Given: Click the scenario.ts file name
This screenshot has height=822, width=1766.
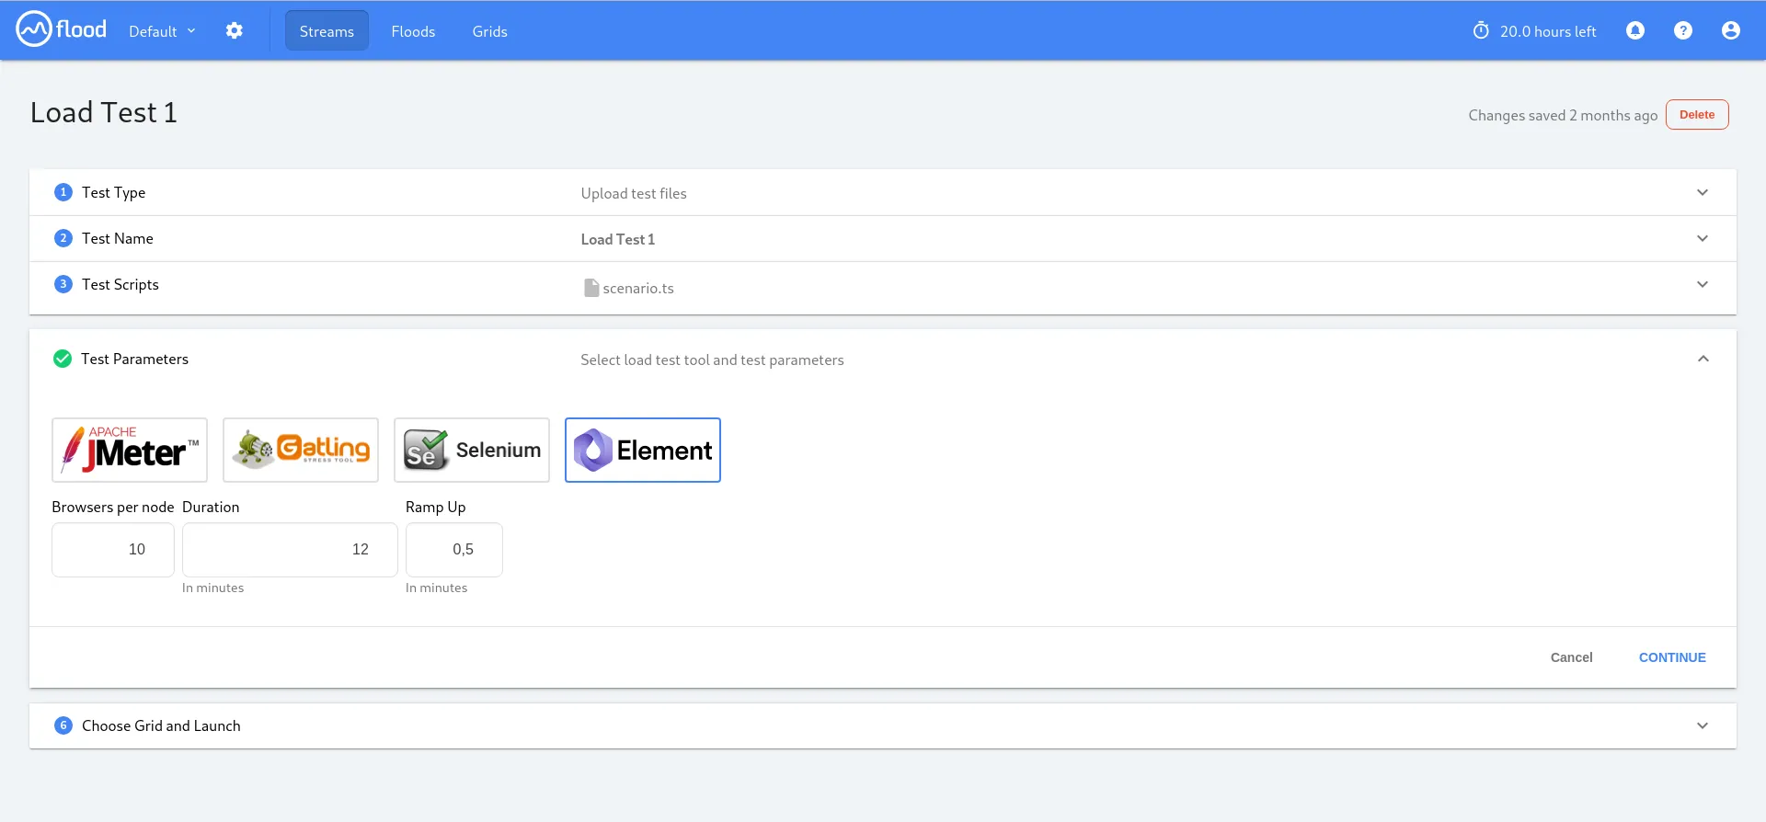Looking at the screenshot, I should tap(638, 288).
